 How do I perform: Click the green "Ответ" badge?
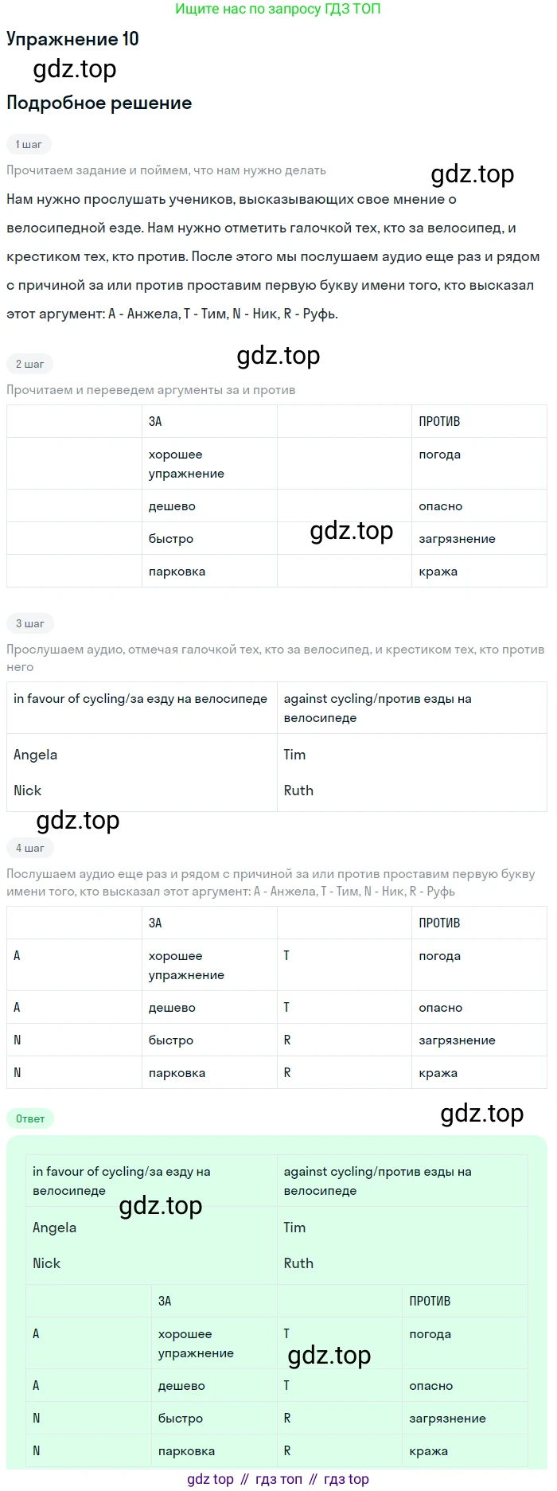pos(30,1118)
